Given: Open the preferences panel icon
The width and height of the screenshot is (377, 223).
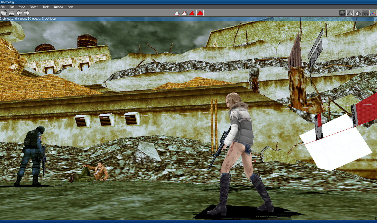Looking at the screenshot, I should 342,13.
